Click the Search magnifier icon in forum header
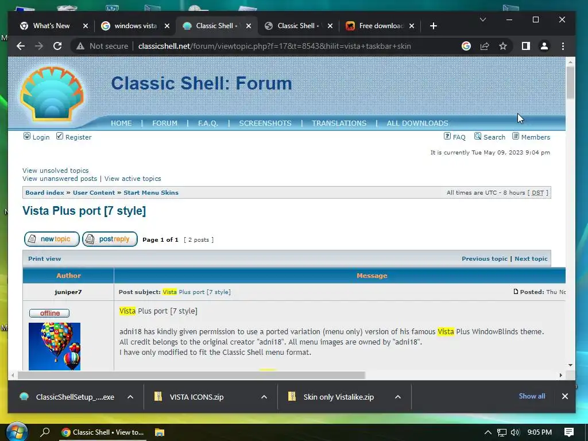Screen dimensions: 588x441 pos(477,136)
